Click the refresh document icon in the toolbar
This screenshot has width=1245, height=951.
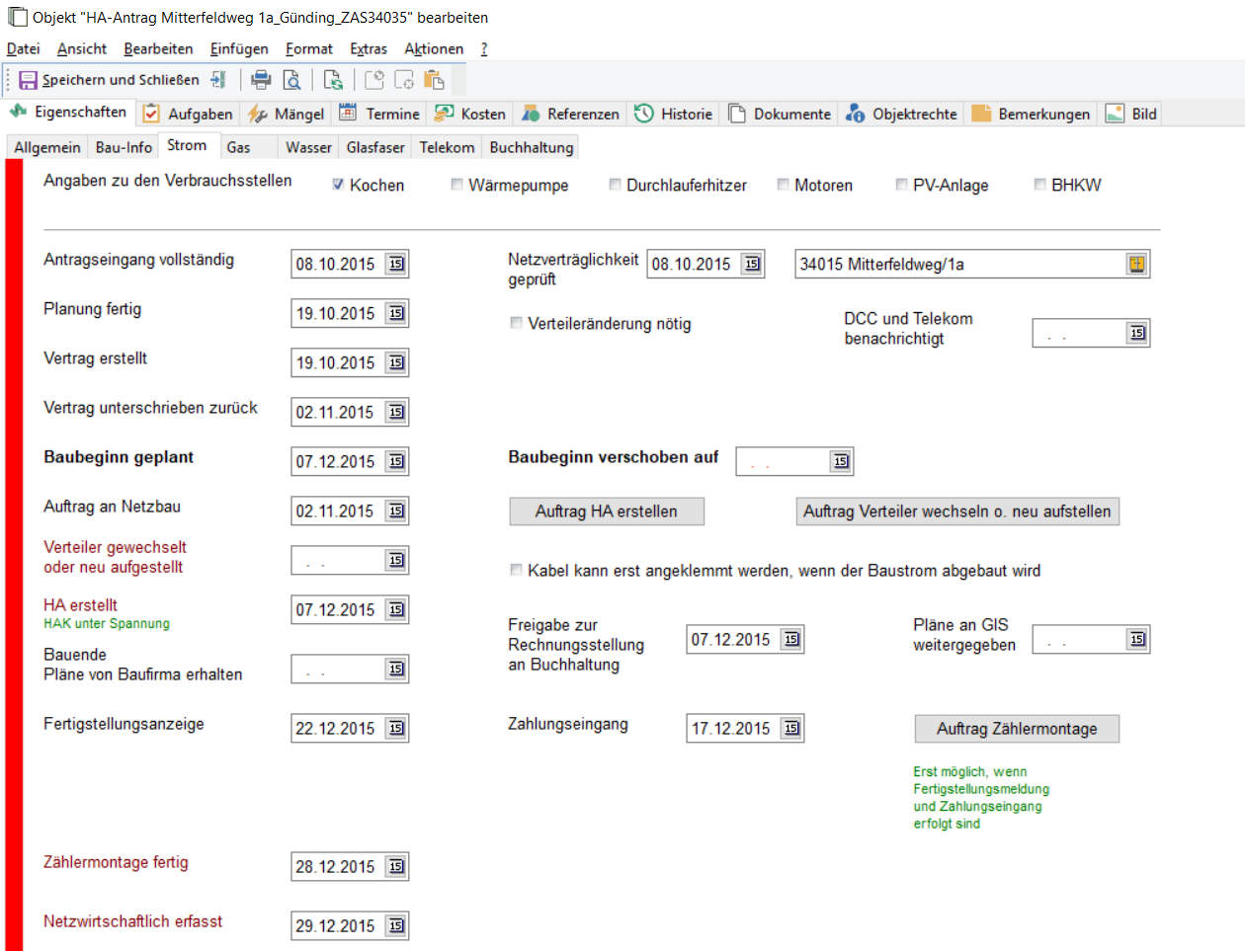[x=333, y=80]
